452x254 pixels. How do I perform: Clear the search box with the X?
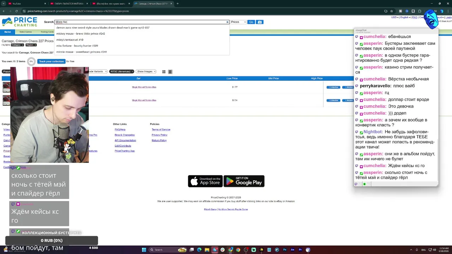point(227,22)
